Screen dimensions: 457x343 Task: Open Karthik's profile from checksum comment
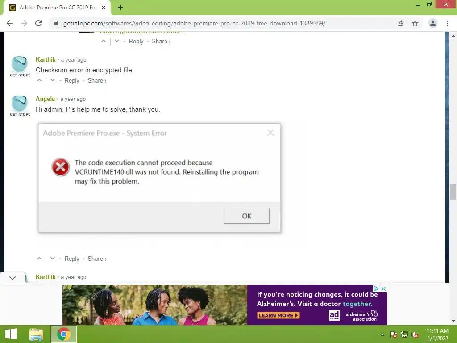tap(46, 59)
